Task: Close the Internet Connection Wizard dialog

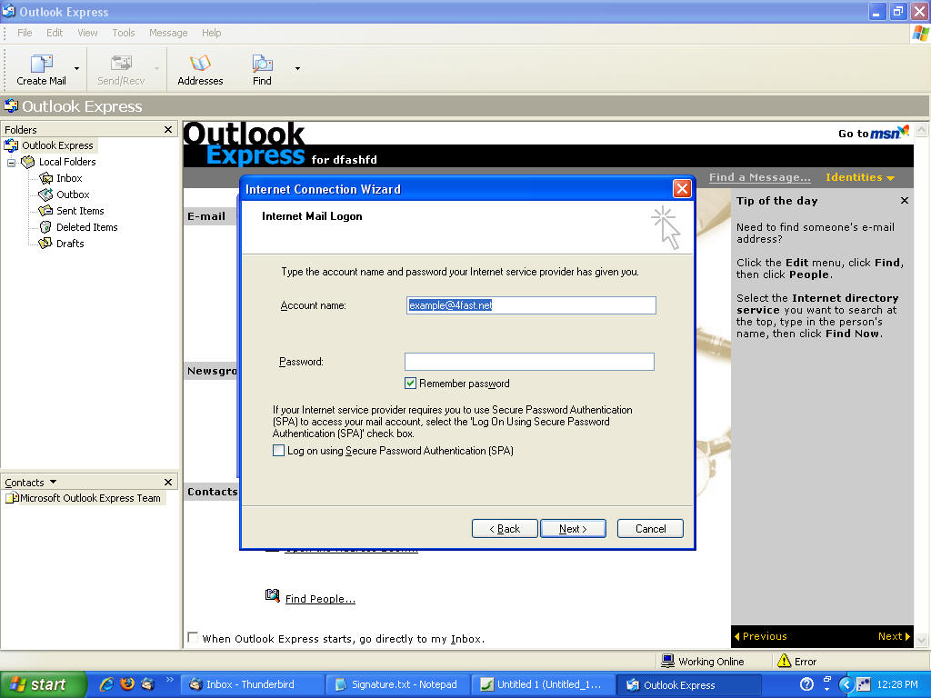Action: 682,189
